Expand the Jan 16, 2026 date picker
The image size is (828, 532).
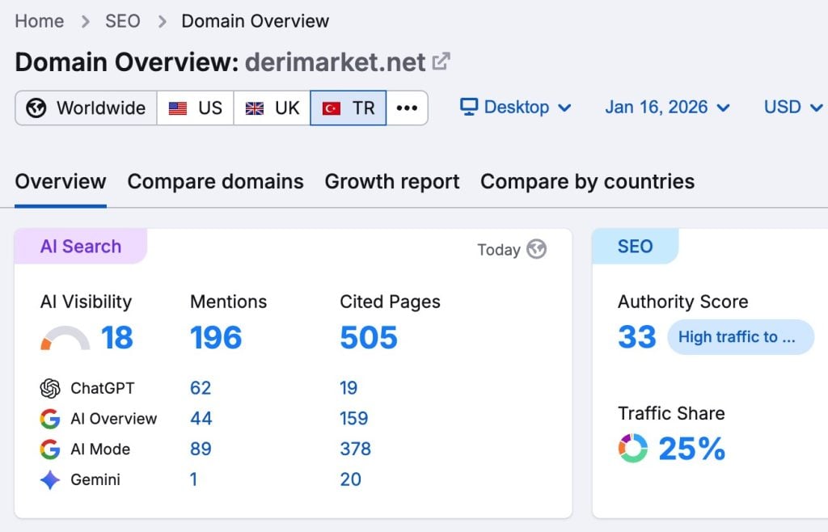click(667, 108)
